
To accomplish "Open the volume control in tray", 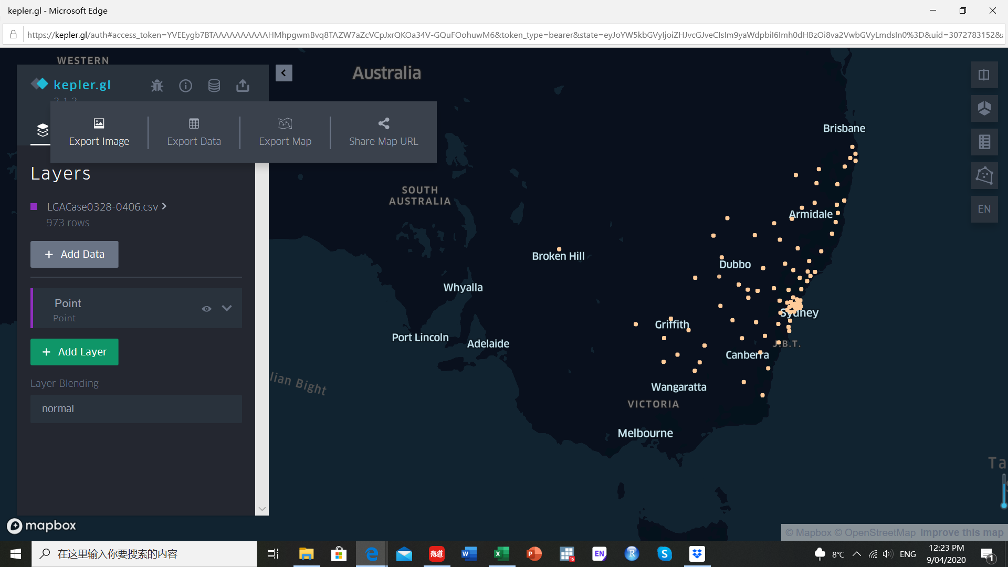I will (x=888, y=554).
